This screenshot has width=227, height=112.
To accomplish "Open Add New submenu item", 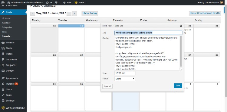I will (x=6, y=23).
